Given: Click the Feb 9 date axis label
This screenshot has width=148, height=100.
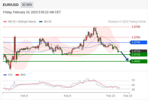Looking at the screenshot, I should tap(67, 96).
